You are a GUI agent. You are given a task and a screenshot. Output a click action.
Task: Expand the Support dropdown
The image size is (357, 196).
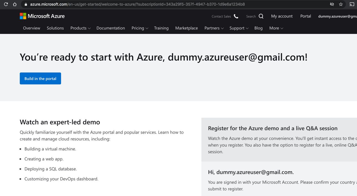[x=239, y=28]
